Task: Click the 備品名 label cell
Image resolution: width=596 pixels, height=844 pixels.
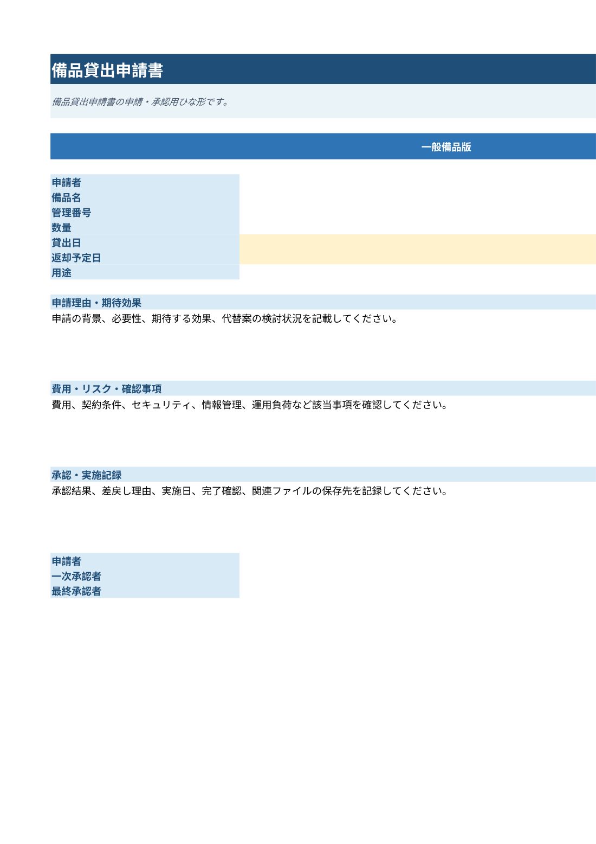Action: [x=145, y=197]
